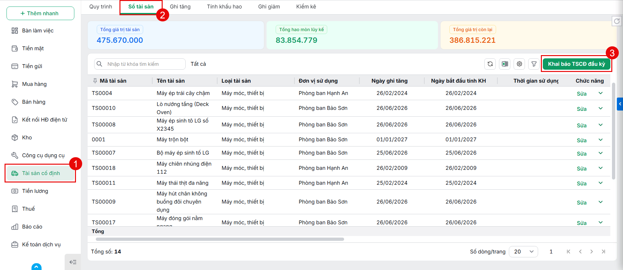Go to the last page
The image size is (623, 270).
coord(603,252)
